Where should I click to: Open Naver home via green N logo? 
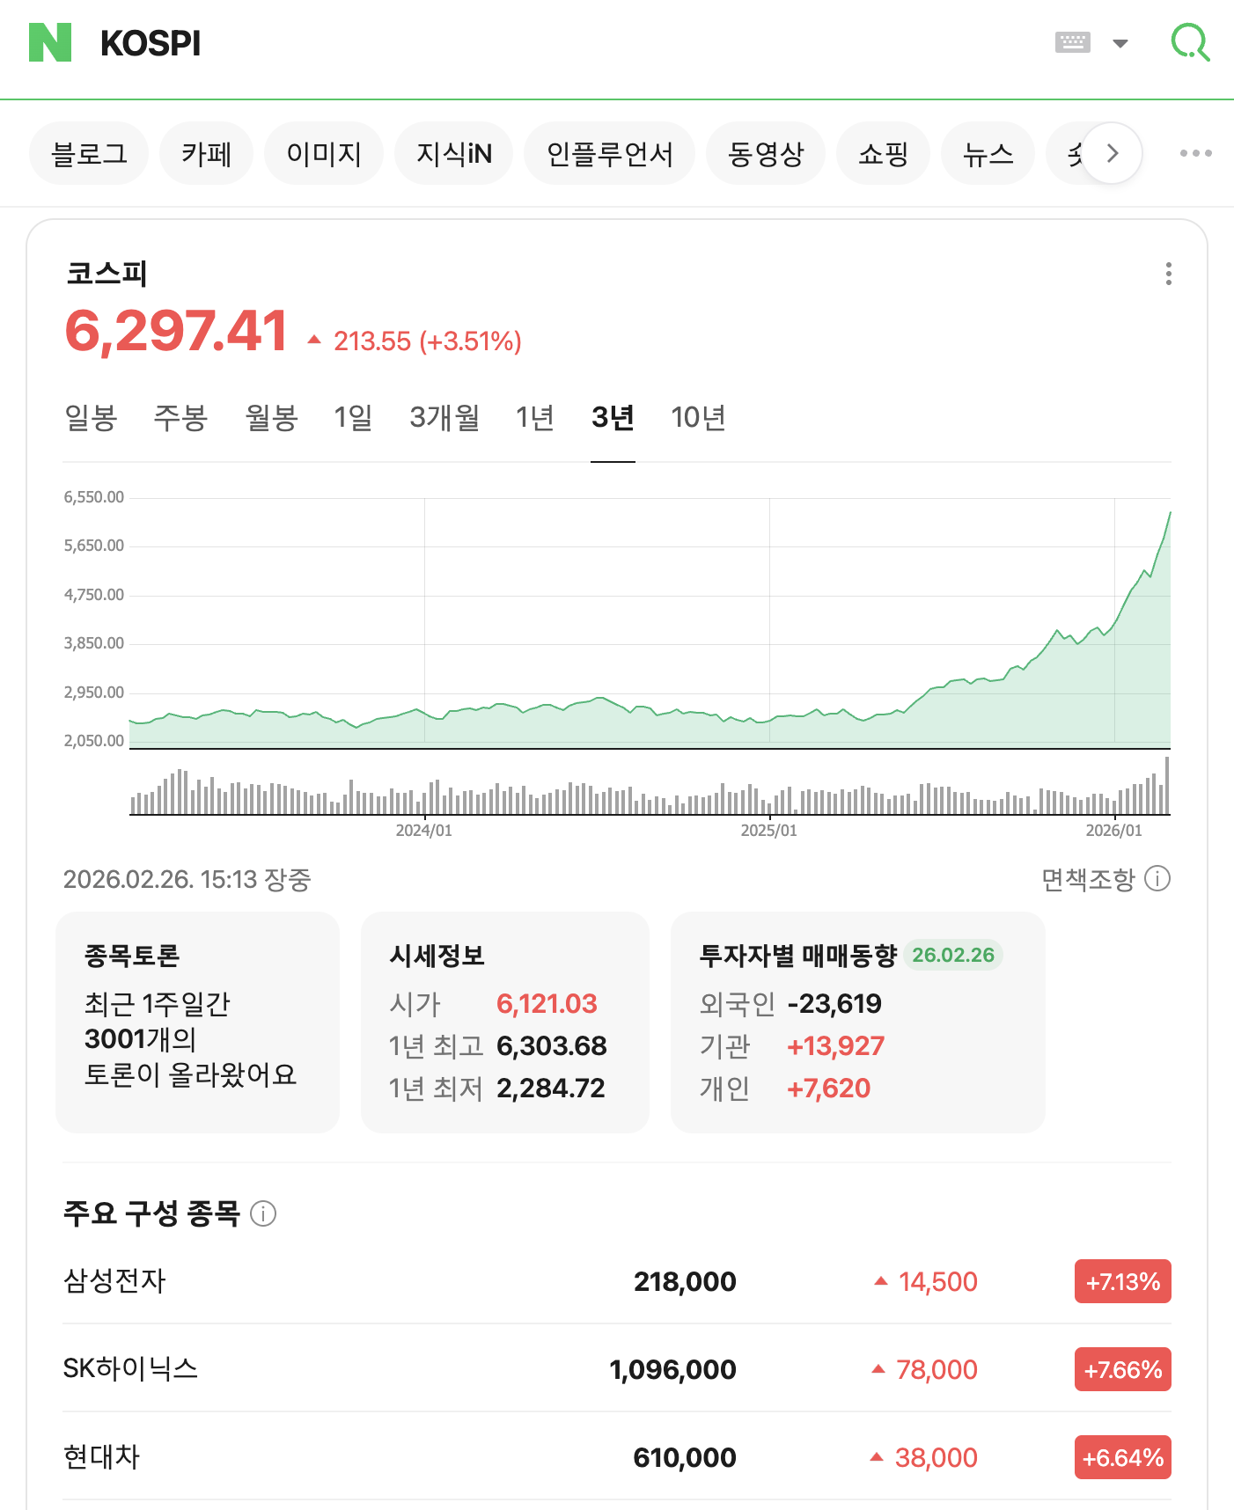pyautogui.click(x=50, y=43)
